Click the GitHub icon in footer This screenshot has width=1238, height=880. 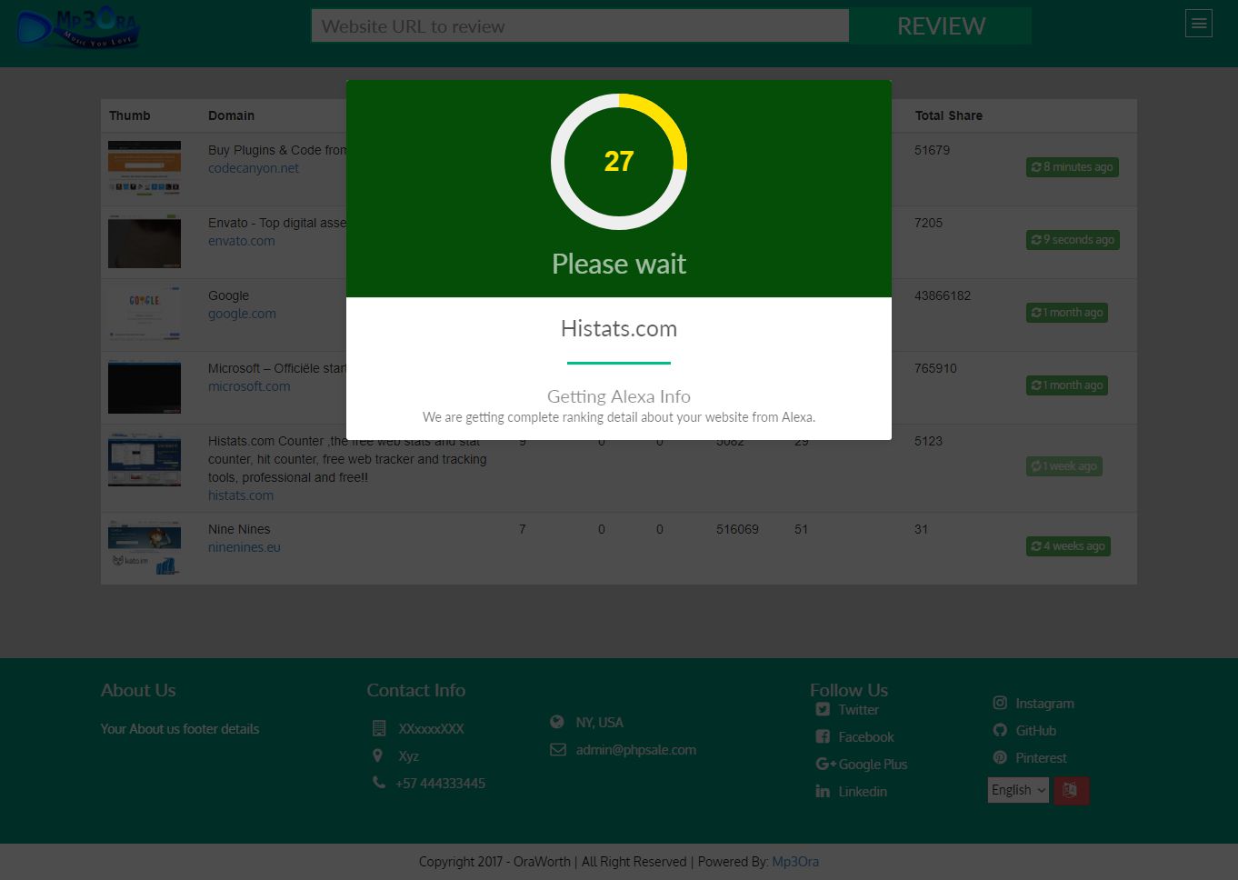tap(1000, 731)
